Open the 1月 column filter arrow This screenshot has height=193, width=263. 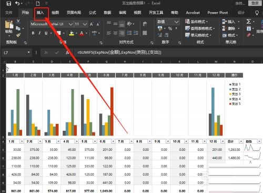click(x=22, y=141)
